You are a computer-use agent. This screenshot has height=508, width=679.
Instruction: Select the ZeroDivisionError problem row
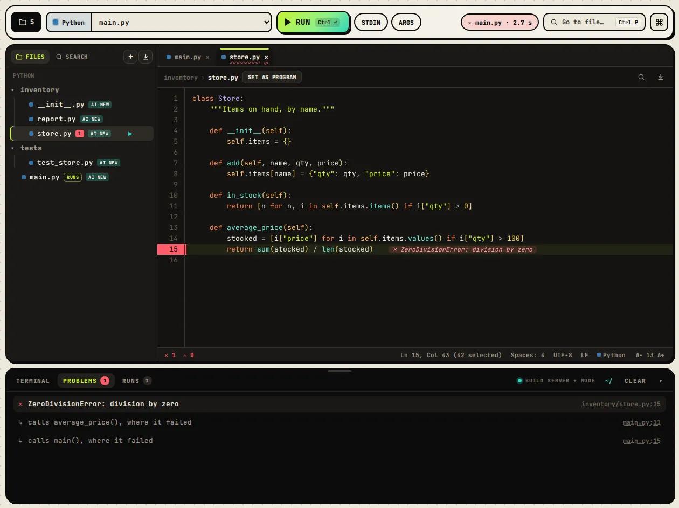tap(339, 404)
